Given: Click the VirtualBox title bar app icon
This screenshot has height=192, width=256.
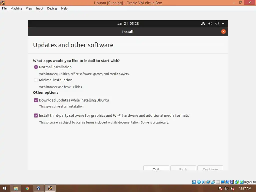Looking at the screenshot, I should tap(2, 2).
